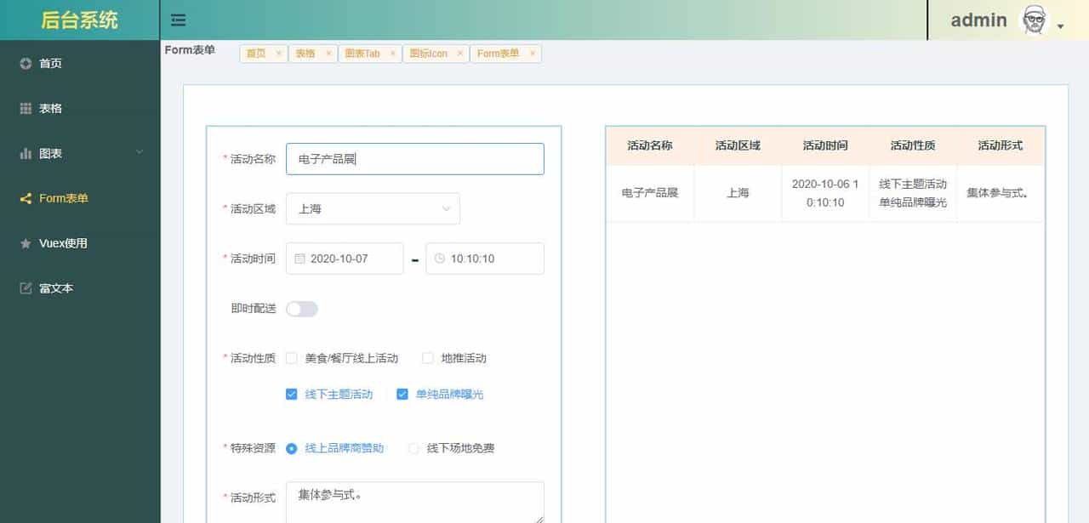
Task: Select the 首页 home icon in sidebar
Action: click(x=25, y=63)
